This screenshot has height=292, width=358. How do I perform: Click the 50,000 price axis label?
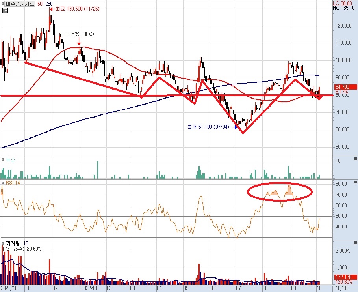[x=343, y=147]
